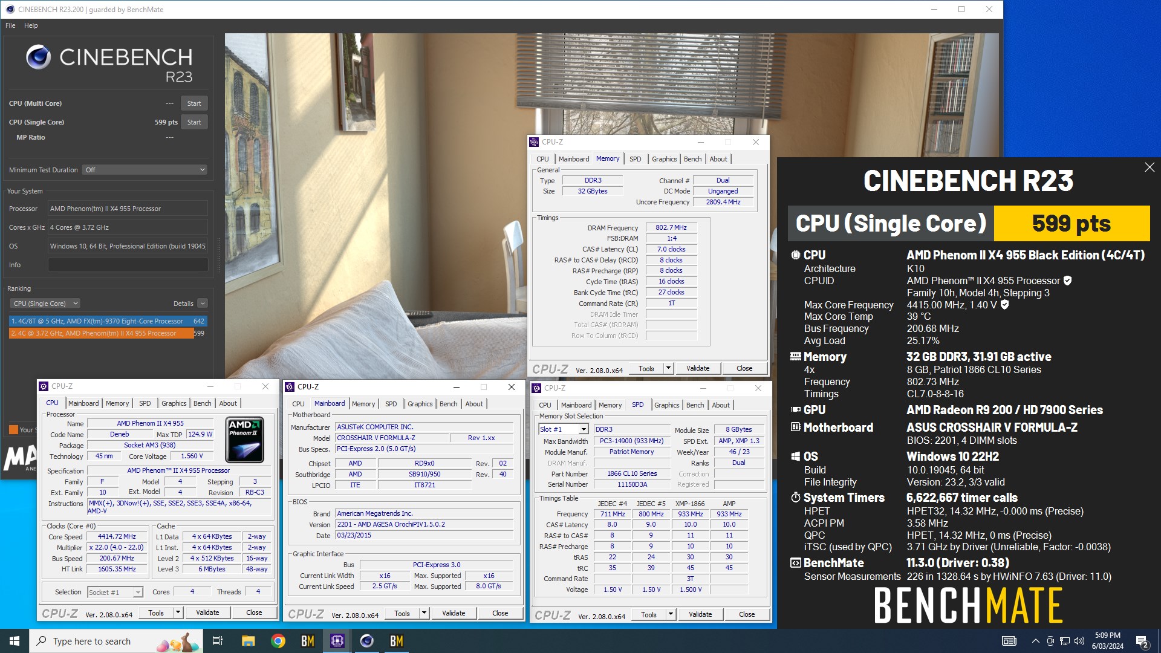Viewport: 1161px width, 653px height.
Task: Click the CPU chip icon in BenchMate panel
Action: tap(795, 255)
